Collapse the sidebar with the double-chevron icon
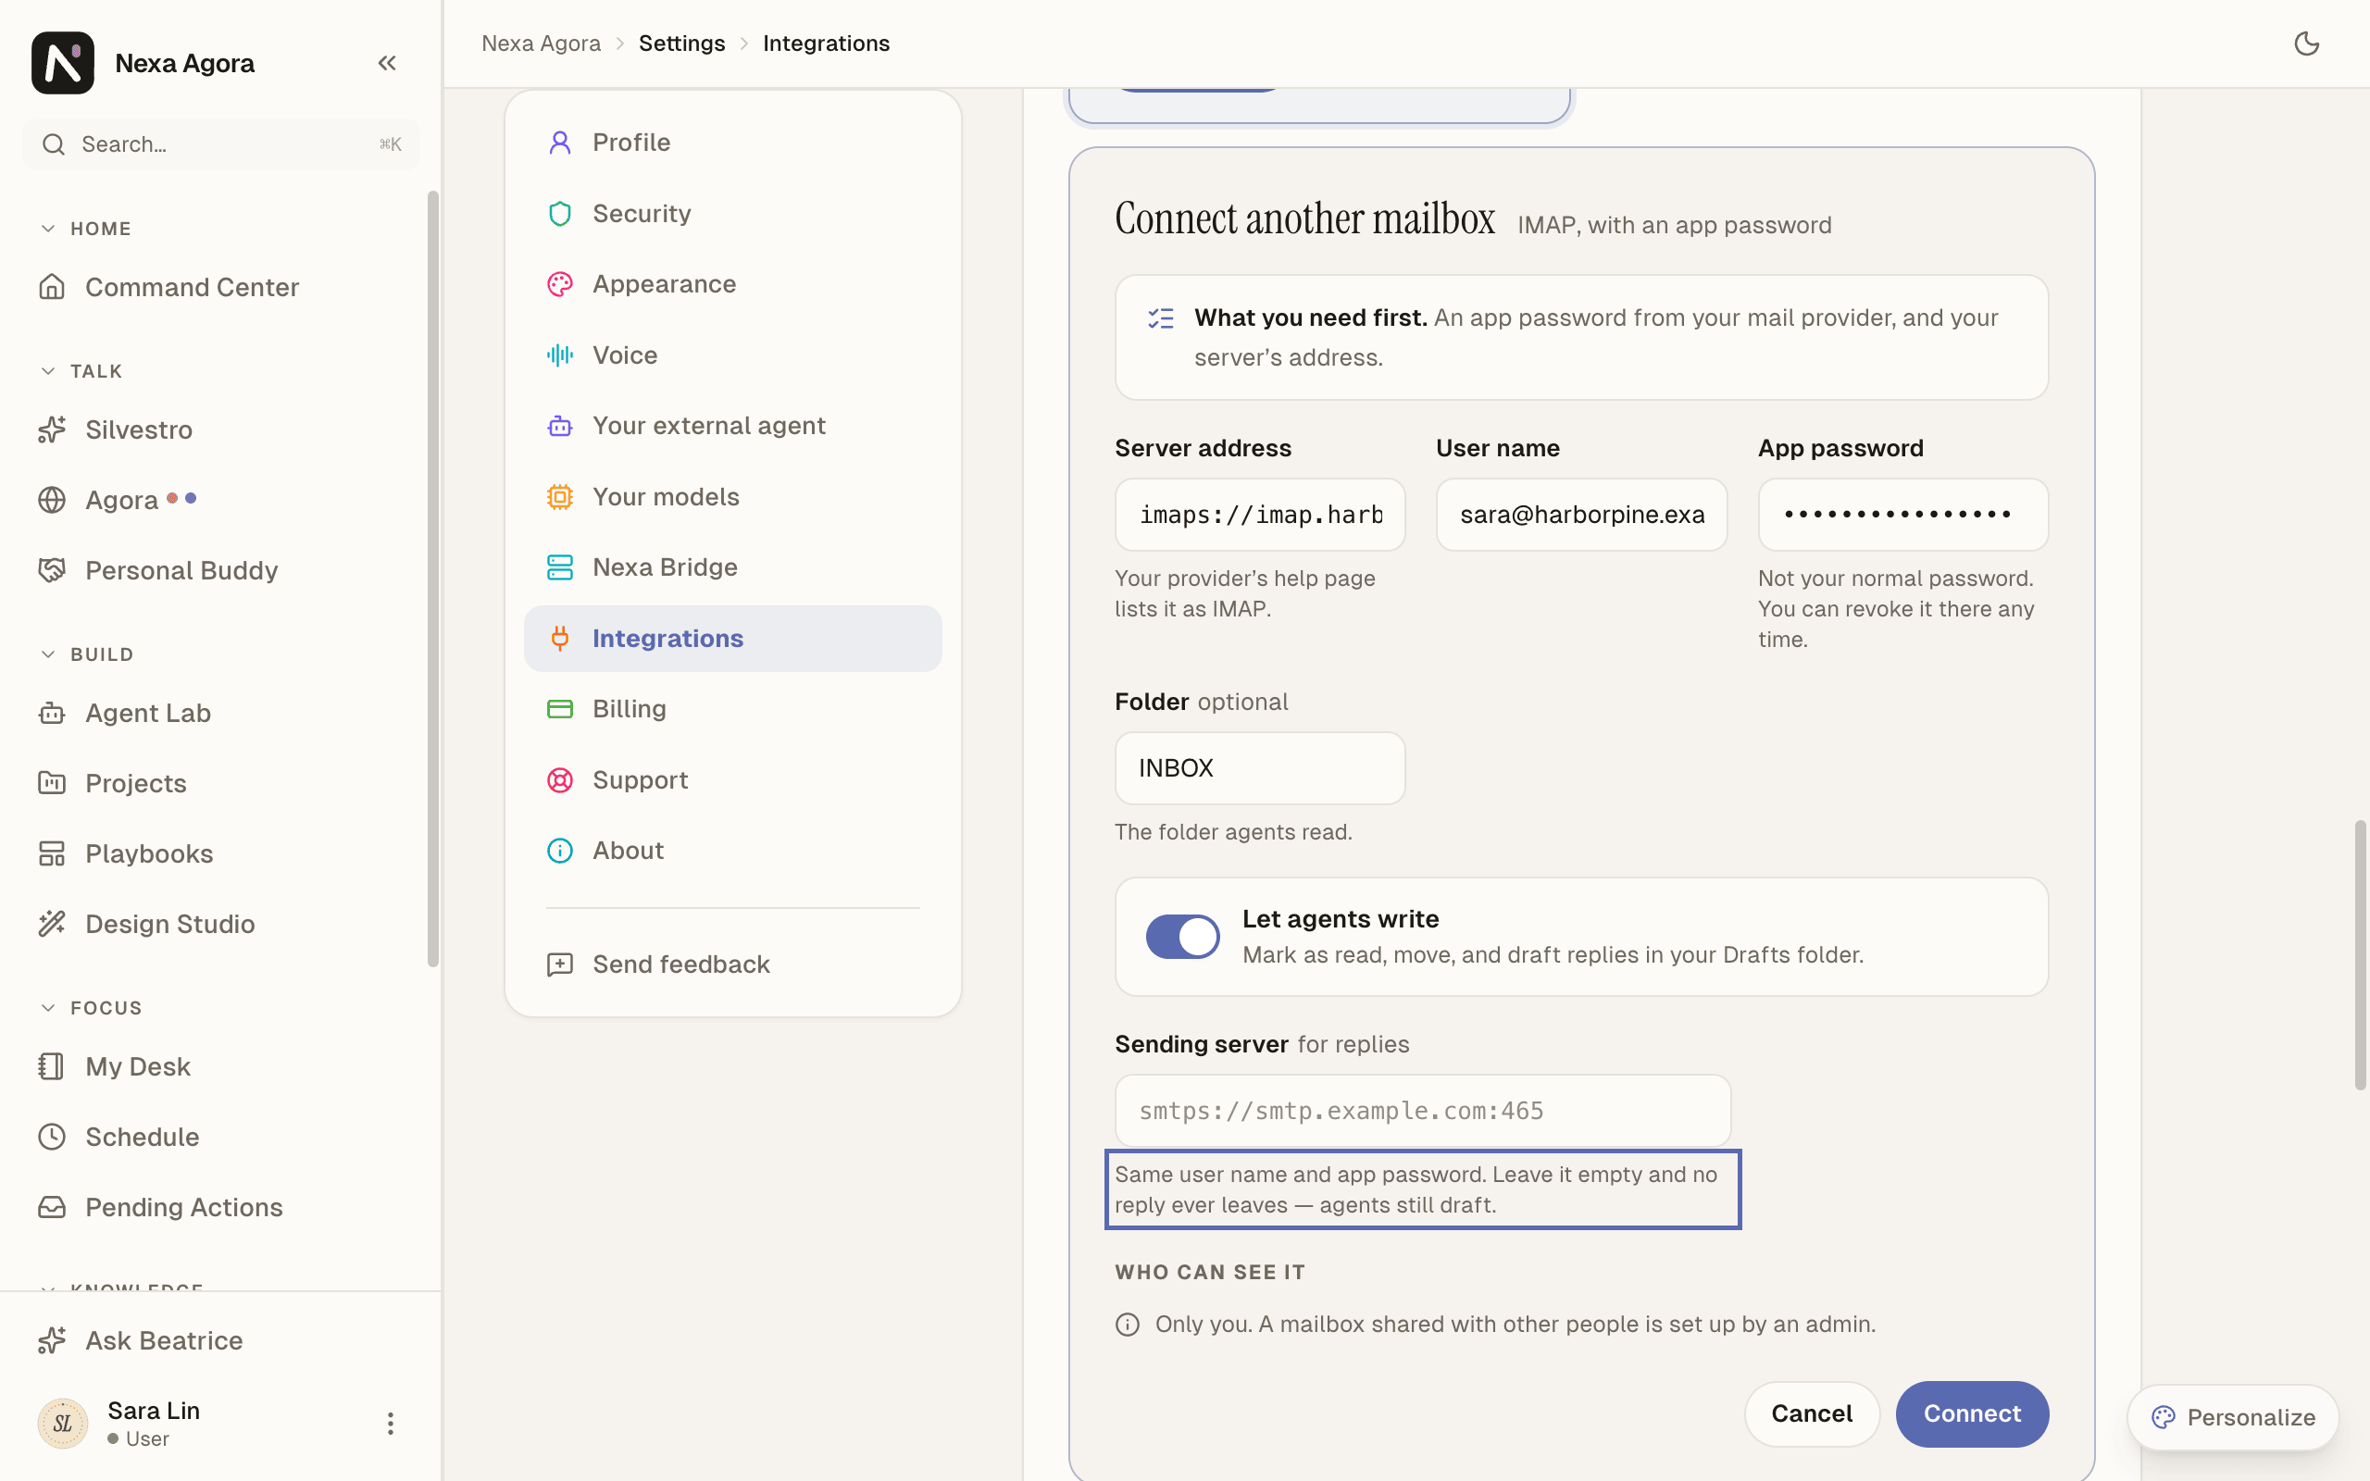 point(387,63)
